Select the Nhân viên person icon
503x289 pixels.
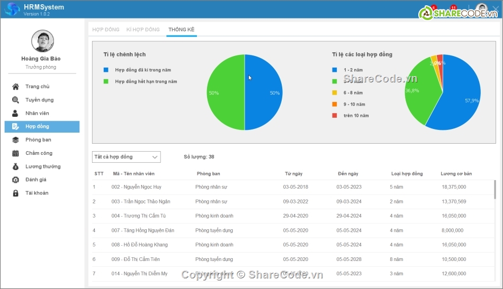[15, 113]
